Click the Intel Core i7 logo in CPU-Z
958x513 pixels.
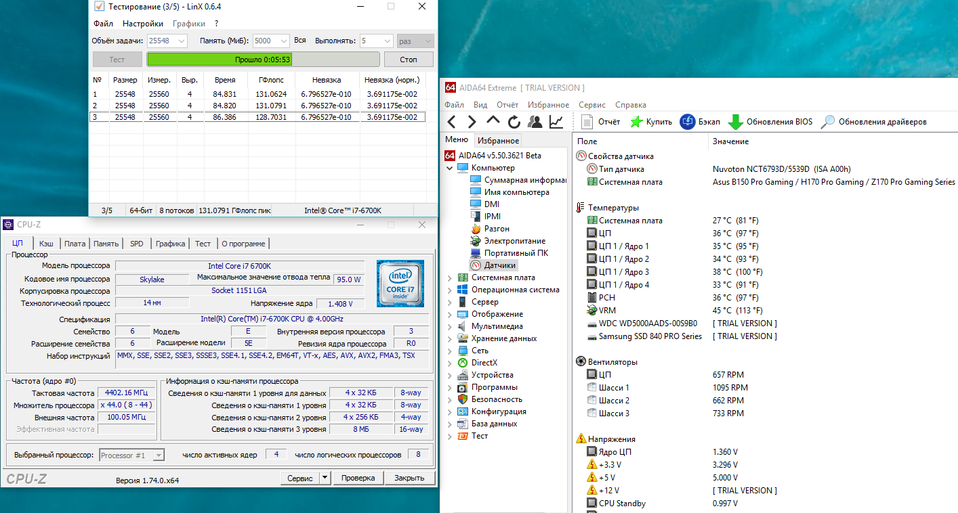point(401,283)
